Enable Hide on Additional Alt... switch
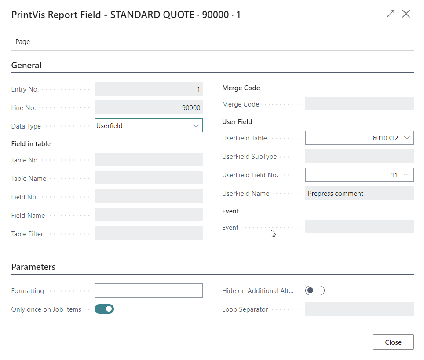 pos(314,290)
